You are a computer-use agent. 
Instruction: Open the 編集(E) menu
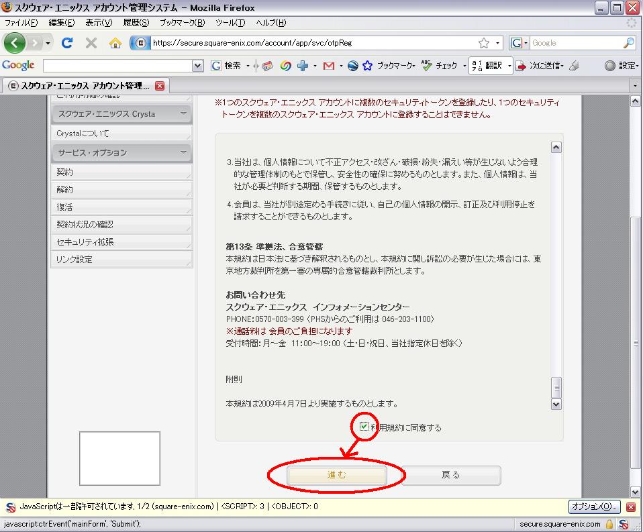[x=62, y=23]
